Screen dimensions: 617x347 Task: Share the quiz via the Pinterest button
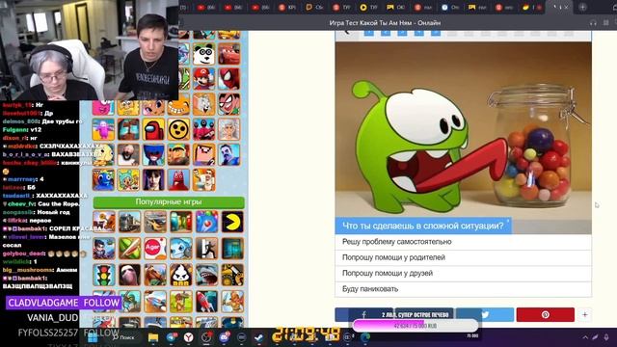click(x=546, y=315)
